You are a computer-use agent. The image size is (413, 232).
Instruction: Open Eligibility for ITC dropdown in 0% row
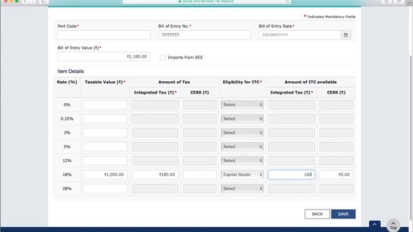(242, 104)
